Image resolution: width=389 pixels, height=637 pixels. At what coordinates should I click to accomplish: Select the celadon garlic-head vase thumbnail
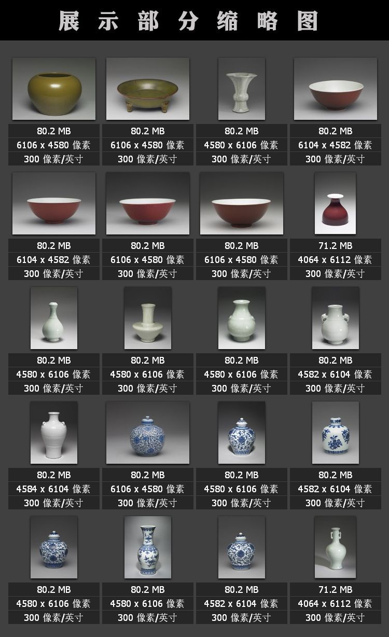click(53, 318)
